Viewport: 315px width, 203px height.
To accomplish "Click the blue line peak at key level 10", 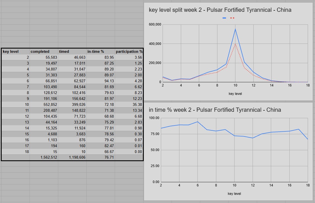I will click(x=235, y=29).
